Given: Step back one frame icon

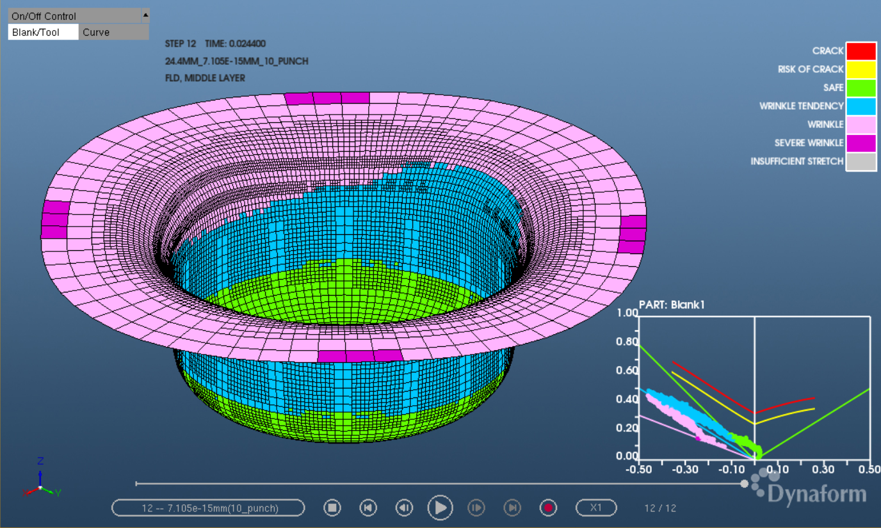Looking at the screenshot, I should pyautogui.click(x=403, y=508).
